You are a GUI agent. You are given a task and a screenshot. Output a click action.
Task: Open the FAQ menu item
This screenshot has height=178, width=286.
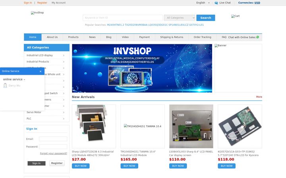[x=224, y=37]
